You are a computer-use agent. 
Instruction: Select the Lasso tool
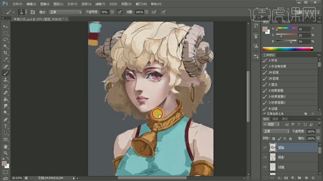tap(6, 39)
